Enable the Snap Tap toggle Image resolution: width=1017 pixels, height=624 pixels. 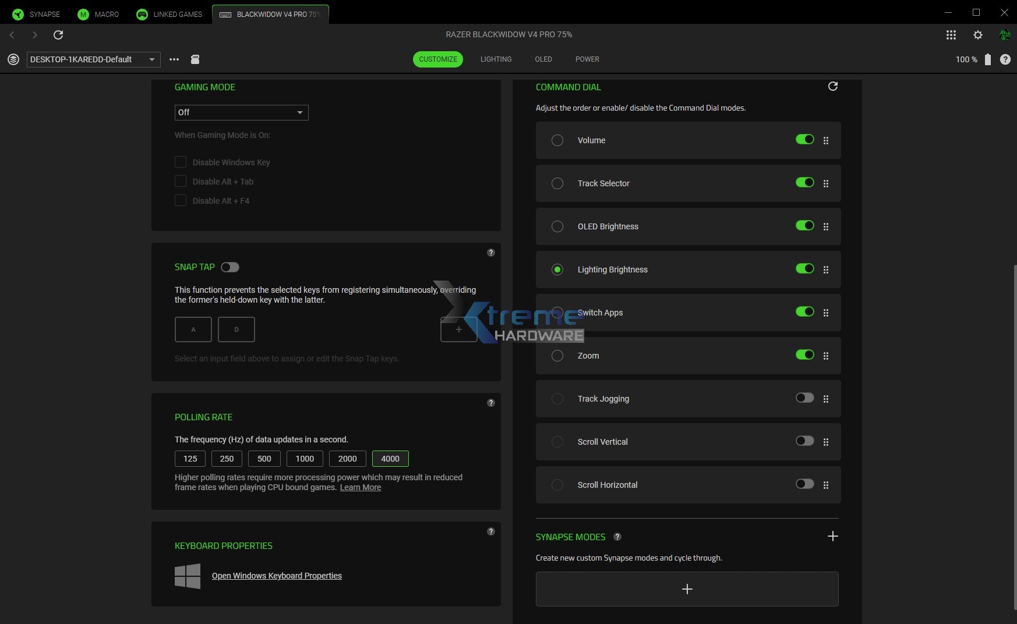point(229,267)
